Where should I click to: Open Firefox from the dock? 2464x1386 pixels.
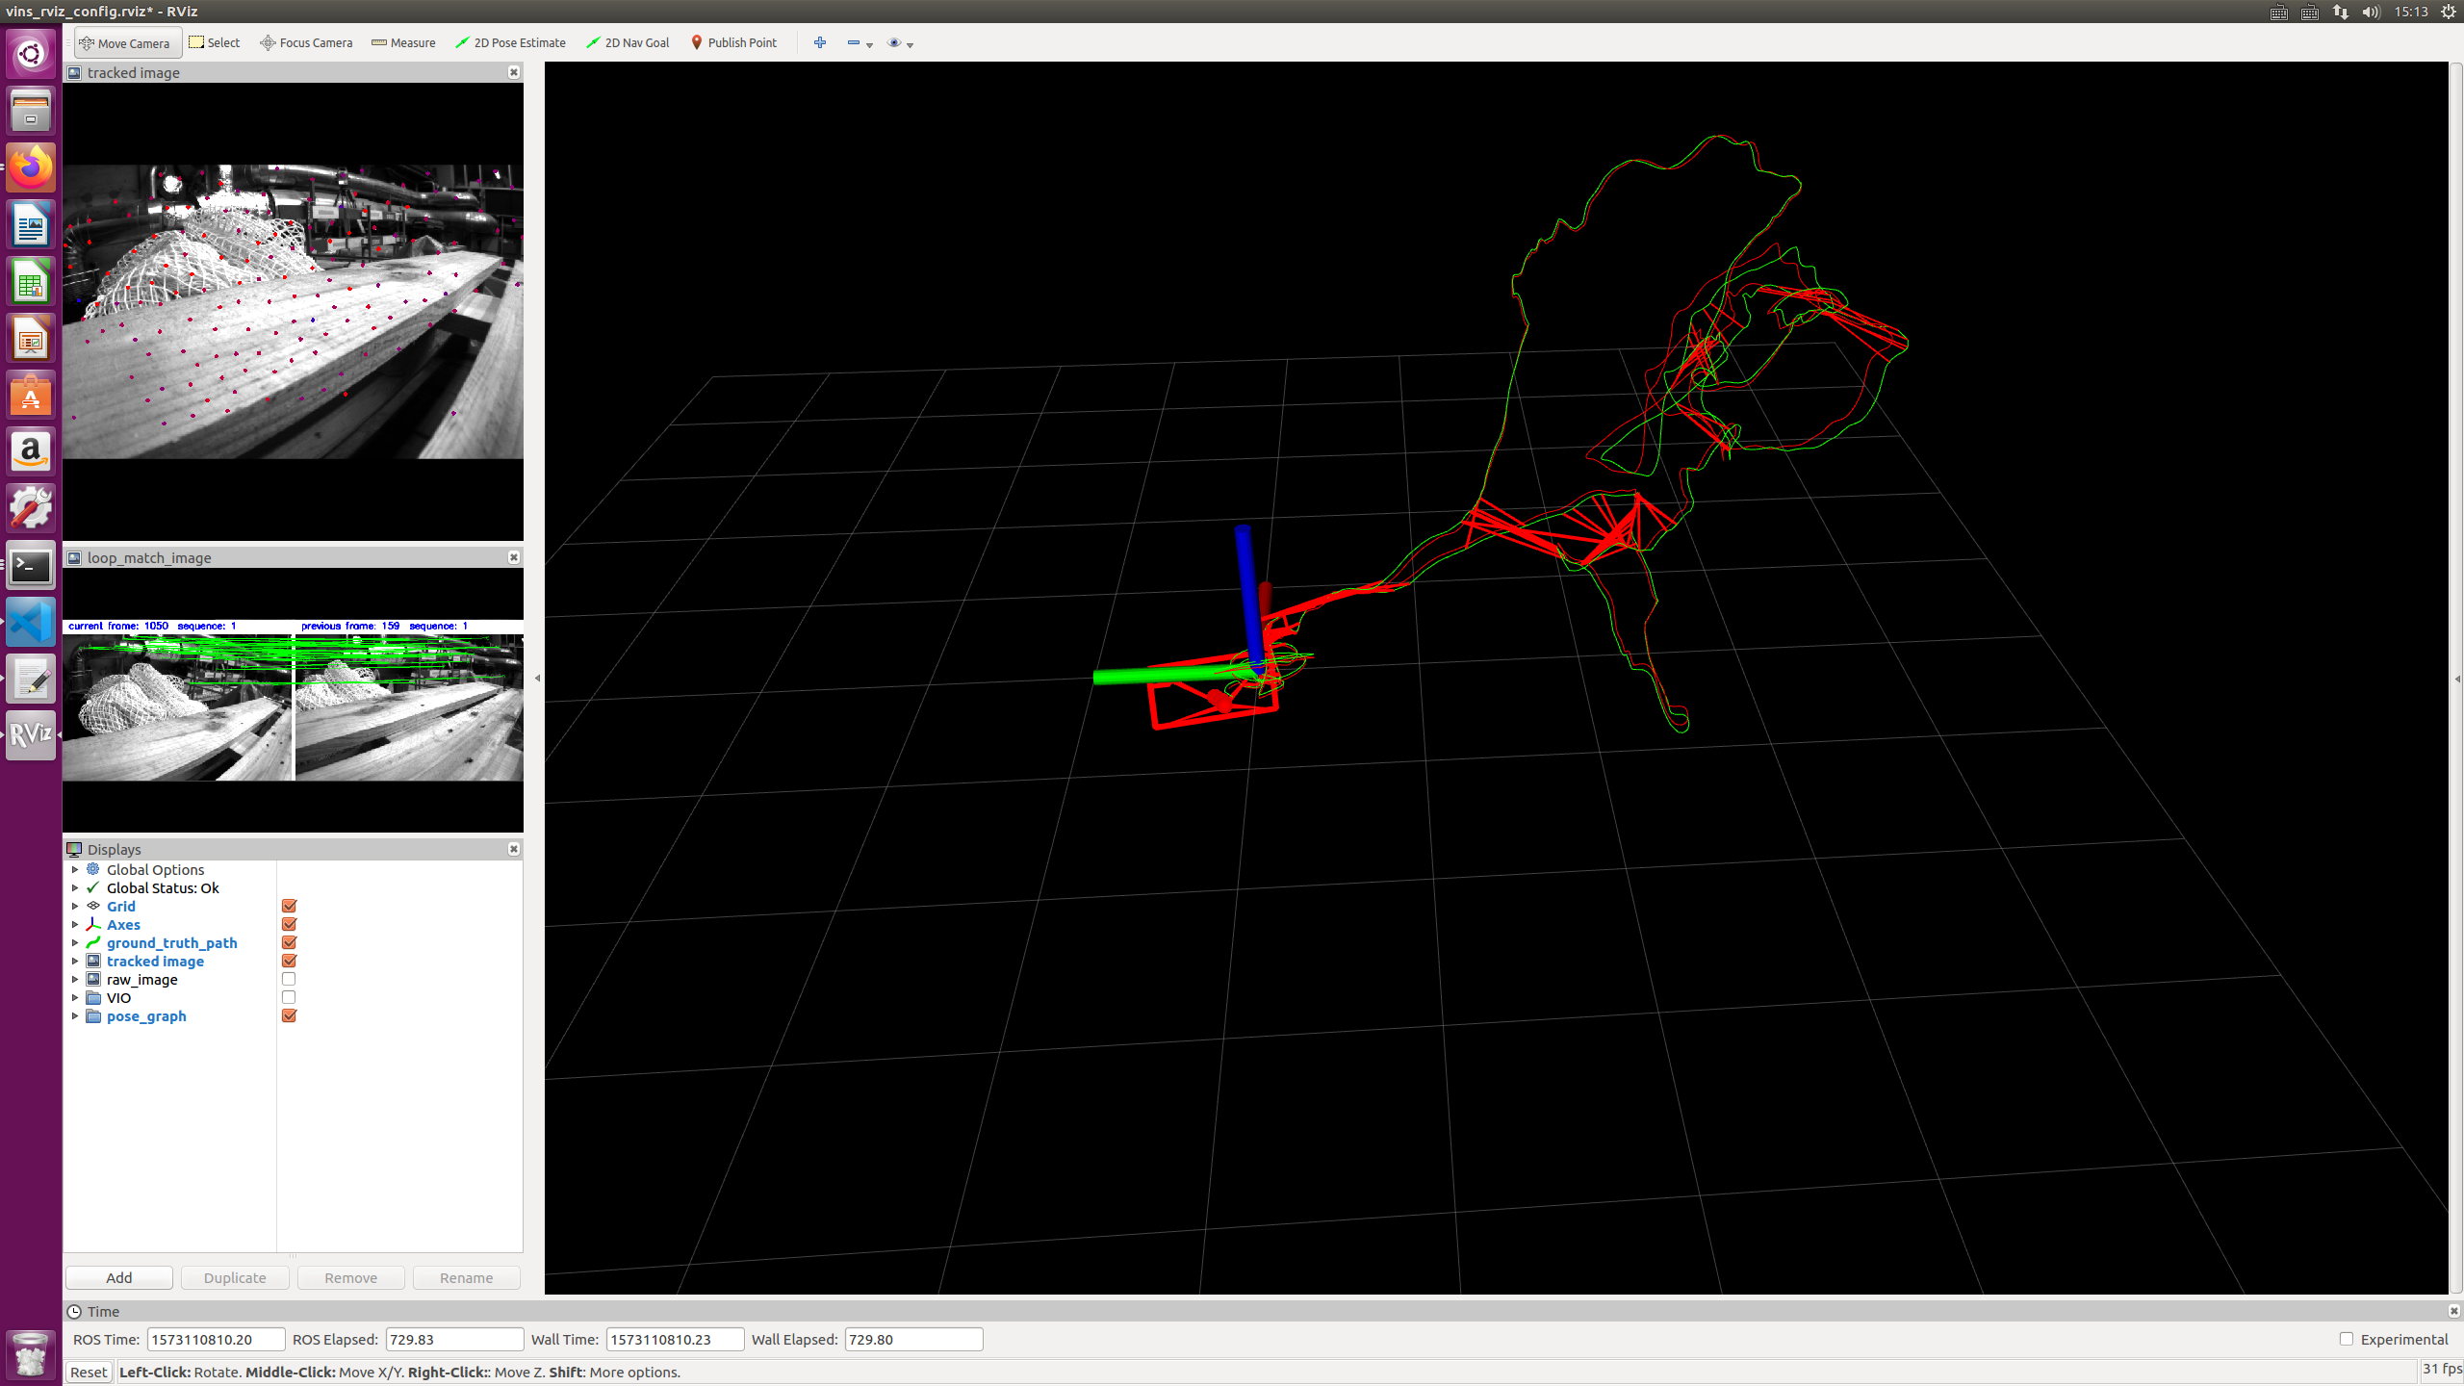31,167
